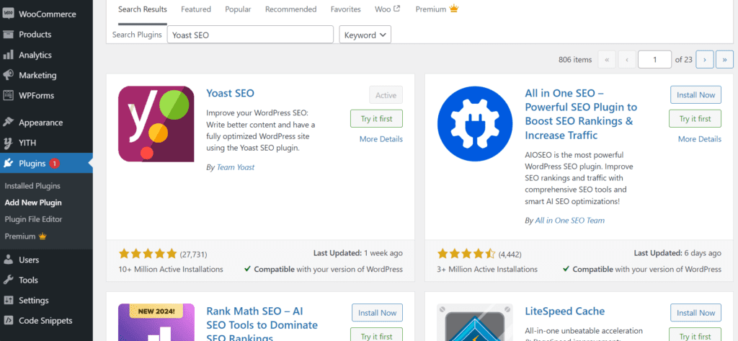Click the Tools wrench icon
Viewport: 738px width, 341px height.
(8, 280)
